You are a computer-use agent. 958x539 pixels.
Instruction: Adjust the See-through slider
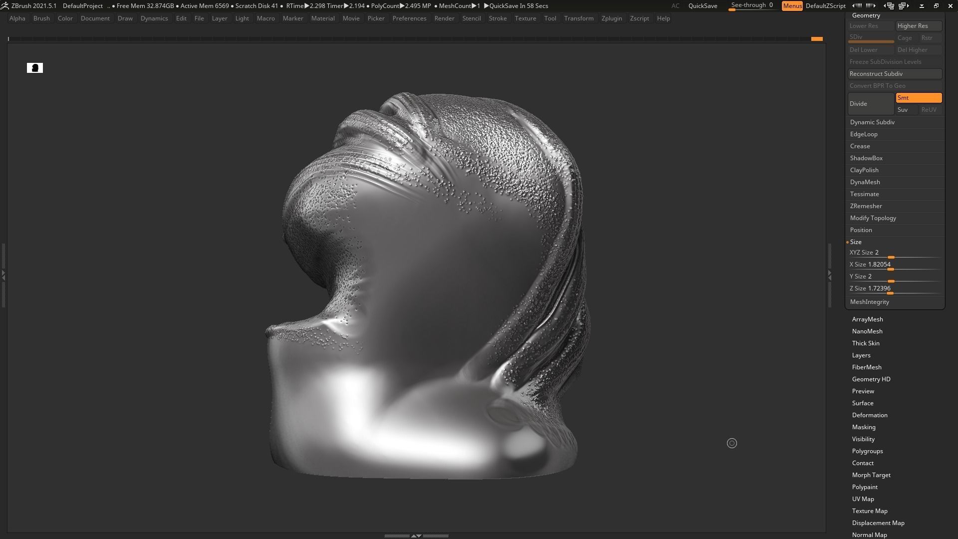(752, 6)
